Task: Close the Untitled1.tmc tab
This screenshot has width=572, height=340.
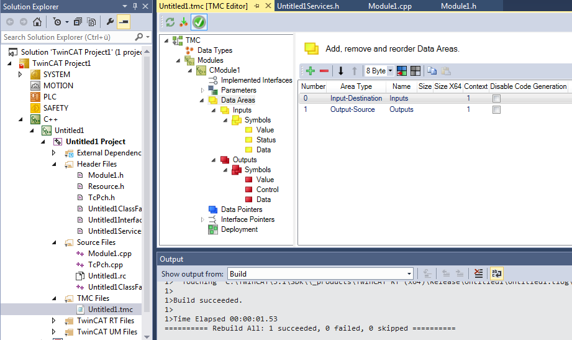Action: (268, 6)
